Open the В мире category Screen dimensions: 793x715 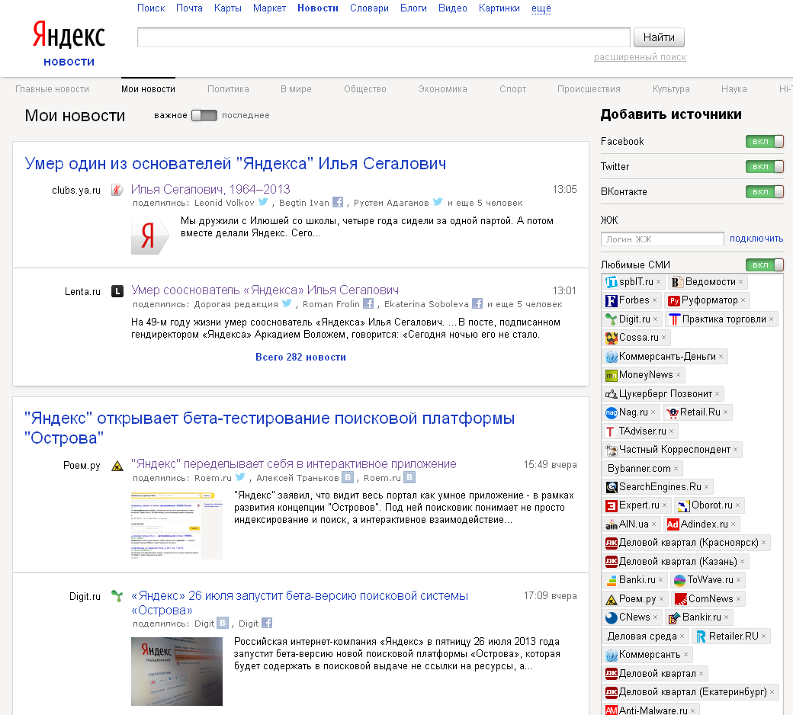[296, 89]
